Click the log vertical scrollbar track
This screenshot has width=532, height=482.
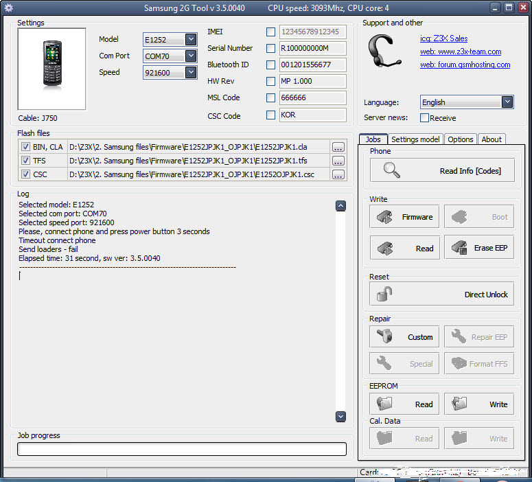coord(340,310)
